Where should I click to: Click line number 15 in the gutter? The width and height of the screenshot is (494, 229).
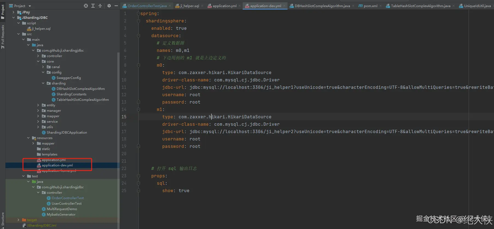point(124,117)
